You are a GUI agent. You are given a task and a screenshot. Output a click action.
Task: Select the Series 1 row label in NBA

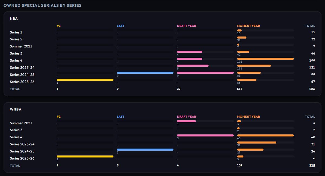coord(16,32)
